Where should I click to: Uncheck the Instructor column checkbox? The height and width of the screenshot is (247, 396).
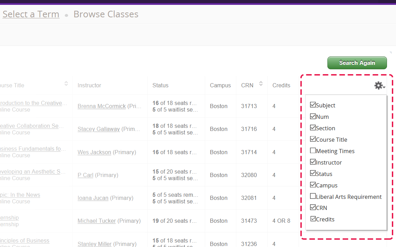(x=313, y=162)
